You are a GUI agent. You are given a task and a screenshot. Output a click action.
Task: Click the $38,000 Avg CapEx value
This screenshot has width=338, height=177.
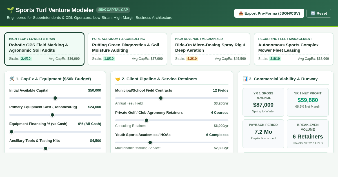323,59
